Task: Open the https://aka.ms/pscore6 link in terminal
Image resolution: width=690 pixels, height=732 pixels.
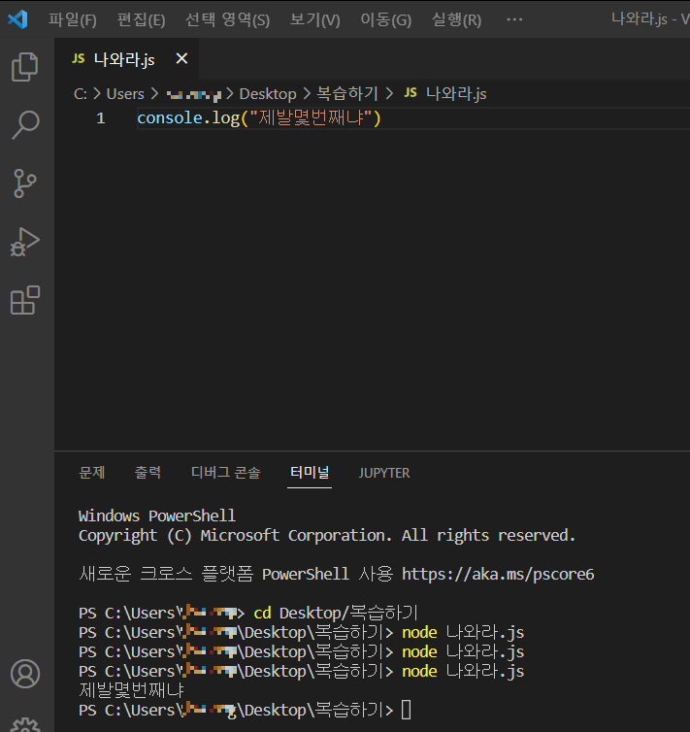Action: pos(498,574)
